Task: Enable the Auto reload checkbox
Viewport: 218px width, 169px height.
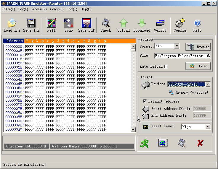Action: click(x=166, y=66)
